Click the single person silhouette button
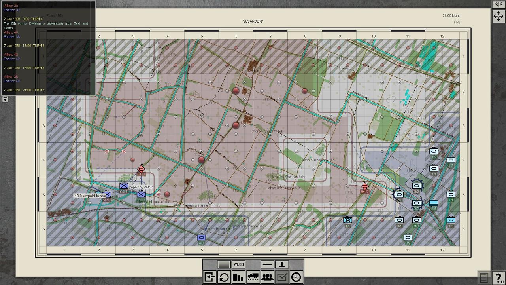 click(282, 264)
